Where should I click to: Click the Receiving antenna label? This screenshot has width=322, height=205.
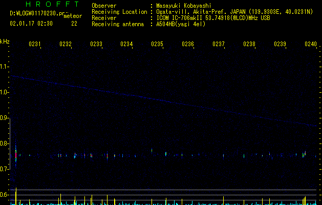(118, 24)
